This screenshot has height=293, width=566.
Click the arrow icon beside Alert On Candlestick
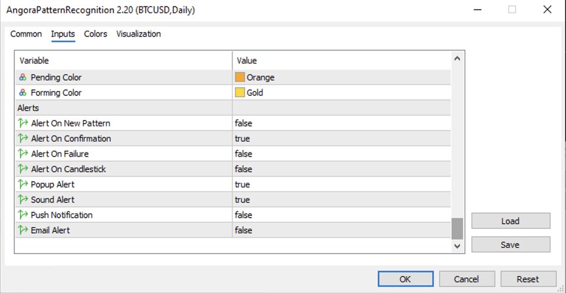pos(23,169)
